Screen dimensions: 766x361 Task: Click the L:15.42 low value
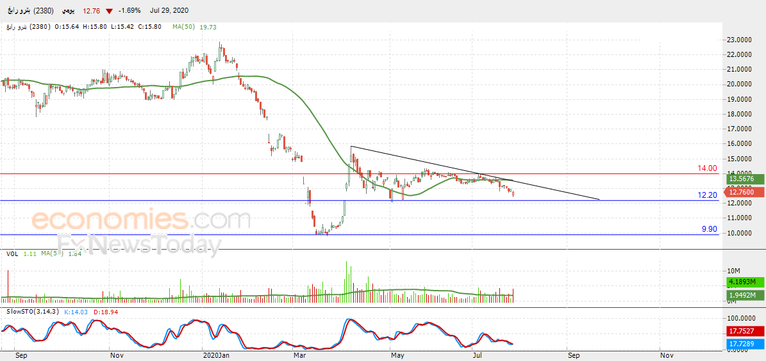(x=122, y=27)
